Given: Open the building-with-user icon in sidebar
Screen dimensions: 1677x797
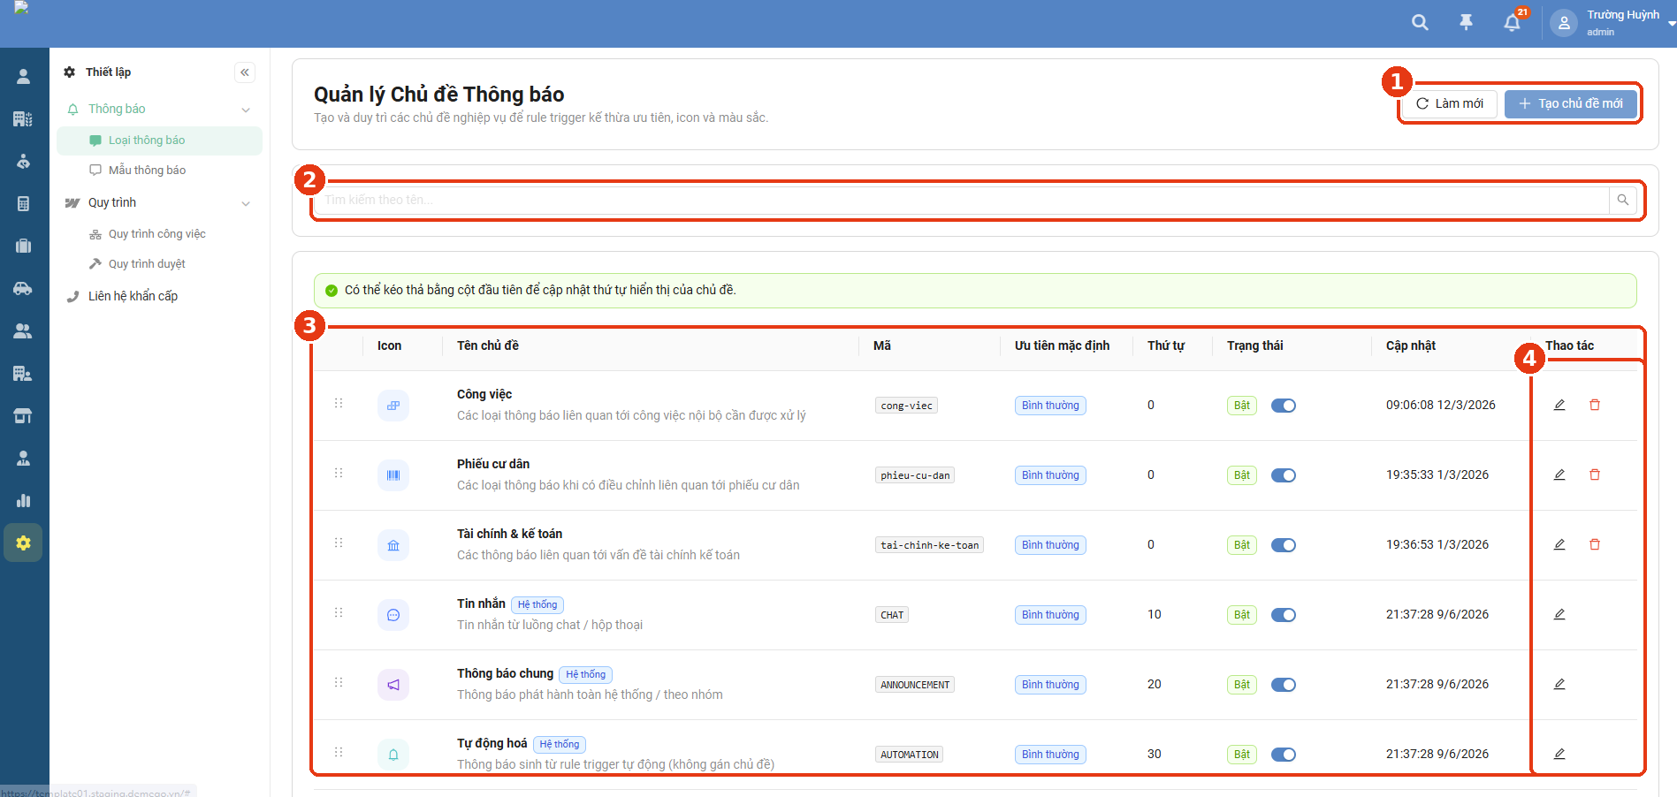Looking at the screenshot, I should (x=23, y=373).
